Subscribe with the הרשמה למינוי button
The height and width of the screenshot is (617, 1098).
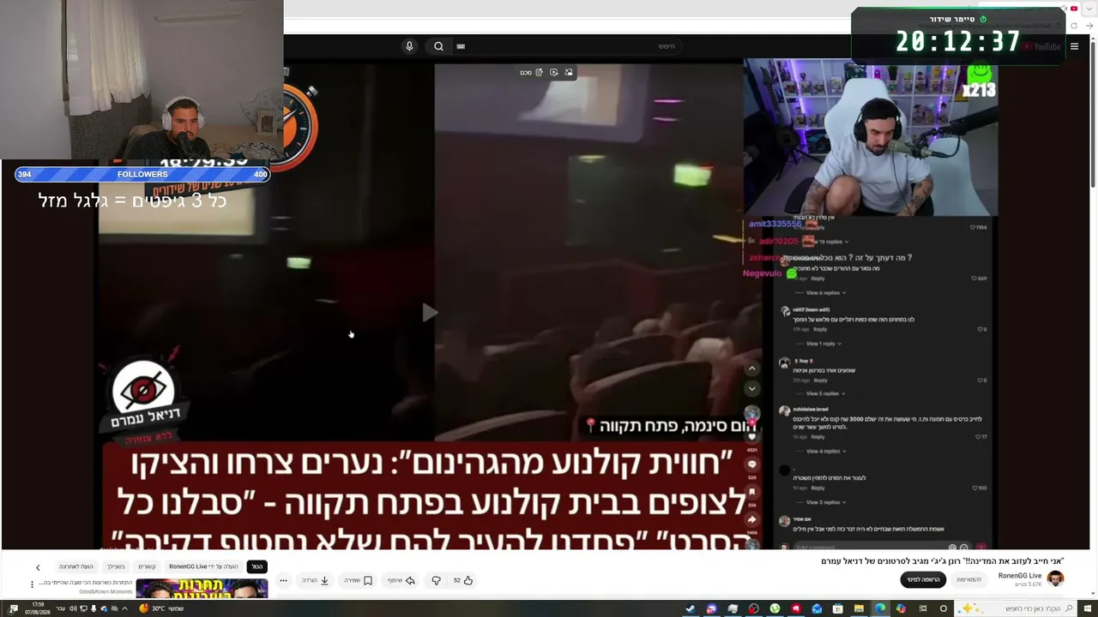pos(923,580)
